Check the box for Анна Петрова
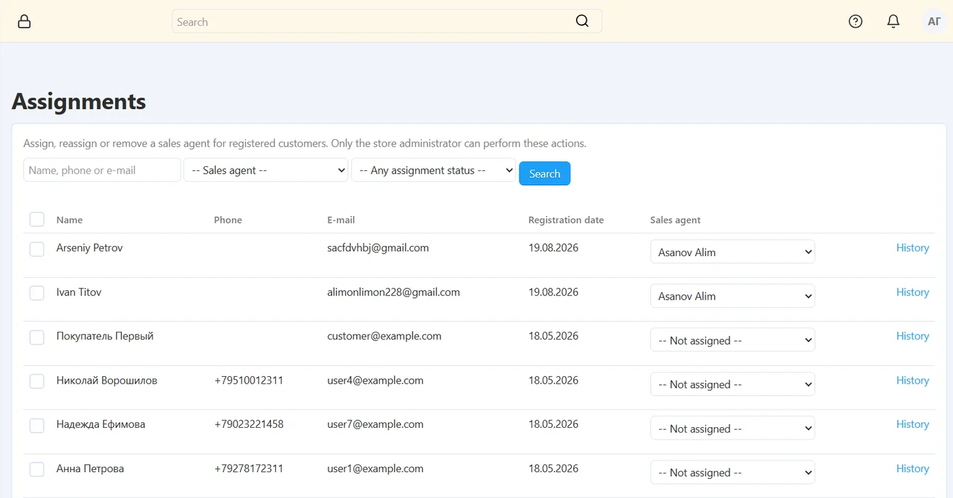This screenshot has height=498, width=953. (37, 469)
